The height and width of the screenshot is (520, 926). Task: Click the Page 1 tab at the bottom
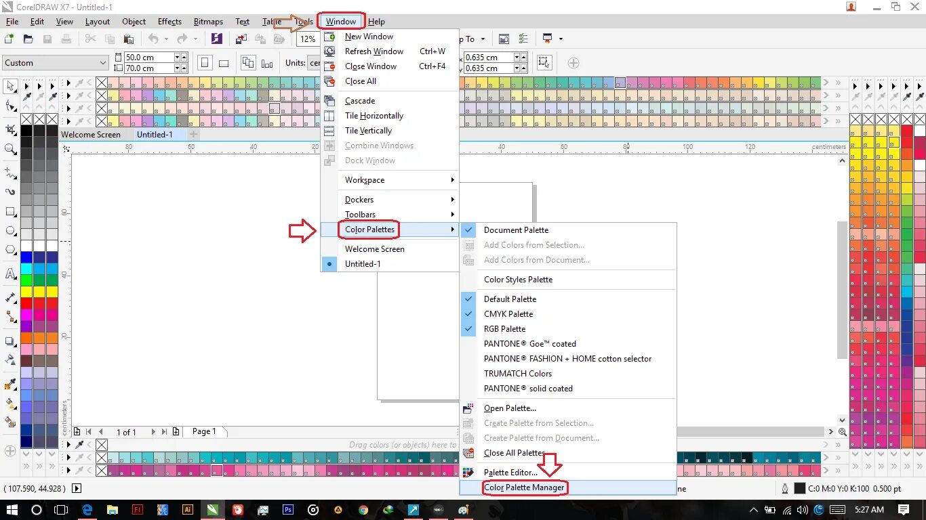pos(204,431)
